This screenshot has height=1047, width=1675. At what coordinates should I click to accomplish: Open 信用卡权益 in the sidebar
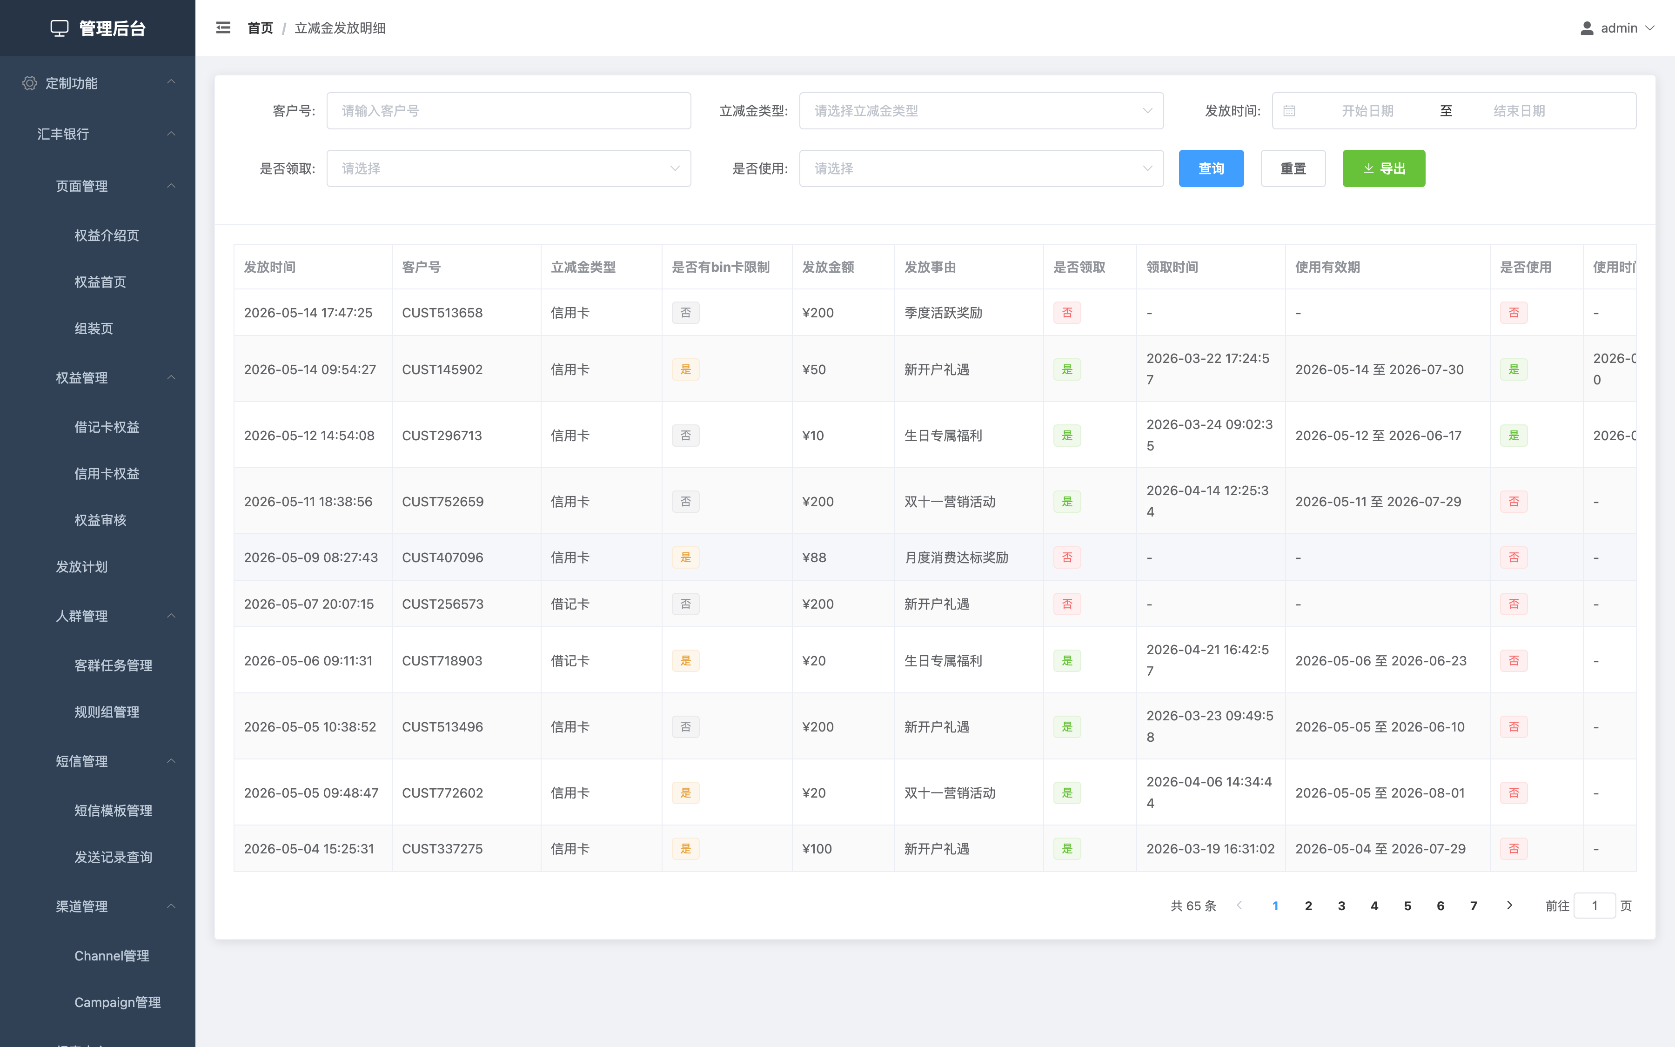point(107,474)
